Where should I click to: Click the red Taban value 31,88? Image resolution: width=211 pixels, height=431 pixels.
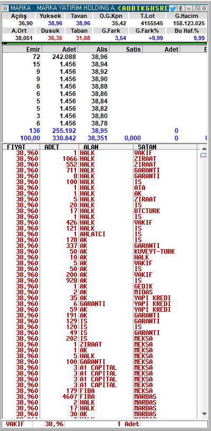tap(83, 38)
